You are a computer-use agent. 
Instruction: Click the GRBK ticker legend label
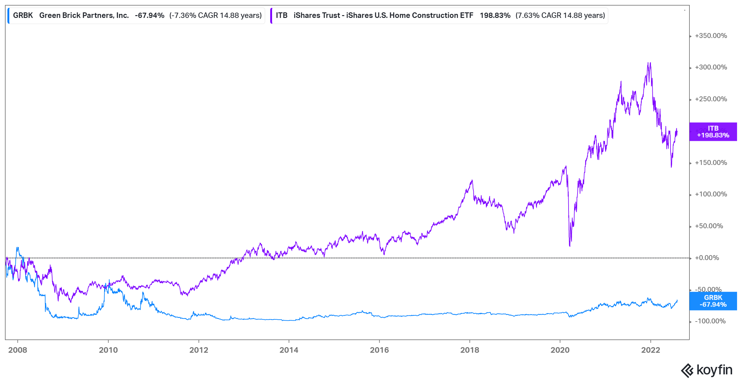click(x=23, y=15)
